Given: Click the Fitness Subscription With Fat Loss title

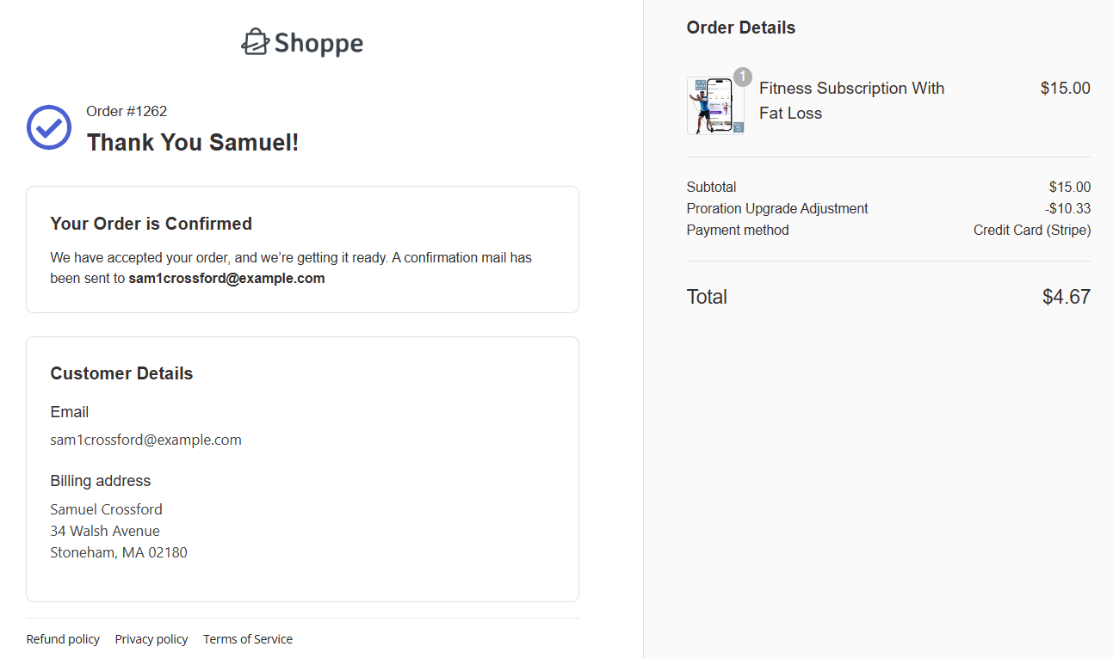Looking at the screenshot, I should (x=851, y=101).
